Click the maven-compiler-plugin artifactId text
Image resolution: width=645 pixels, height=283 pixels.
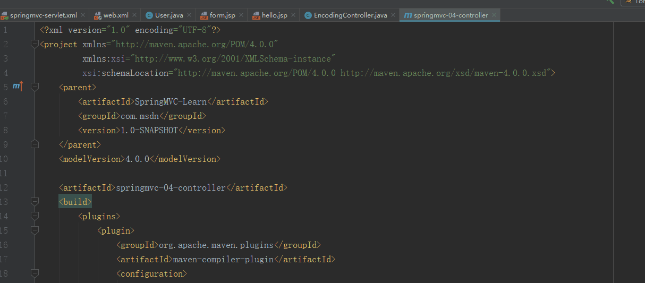pyautogui.click(x=223, y=259)
